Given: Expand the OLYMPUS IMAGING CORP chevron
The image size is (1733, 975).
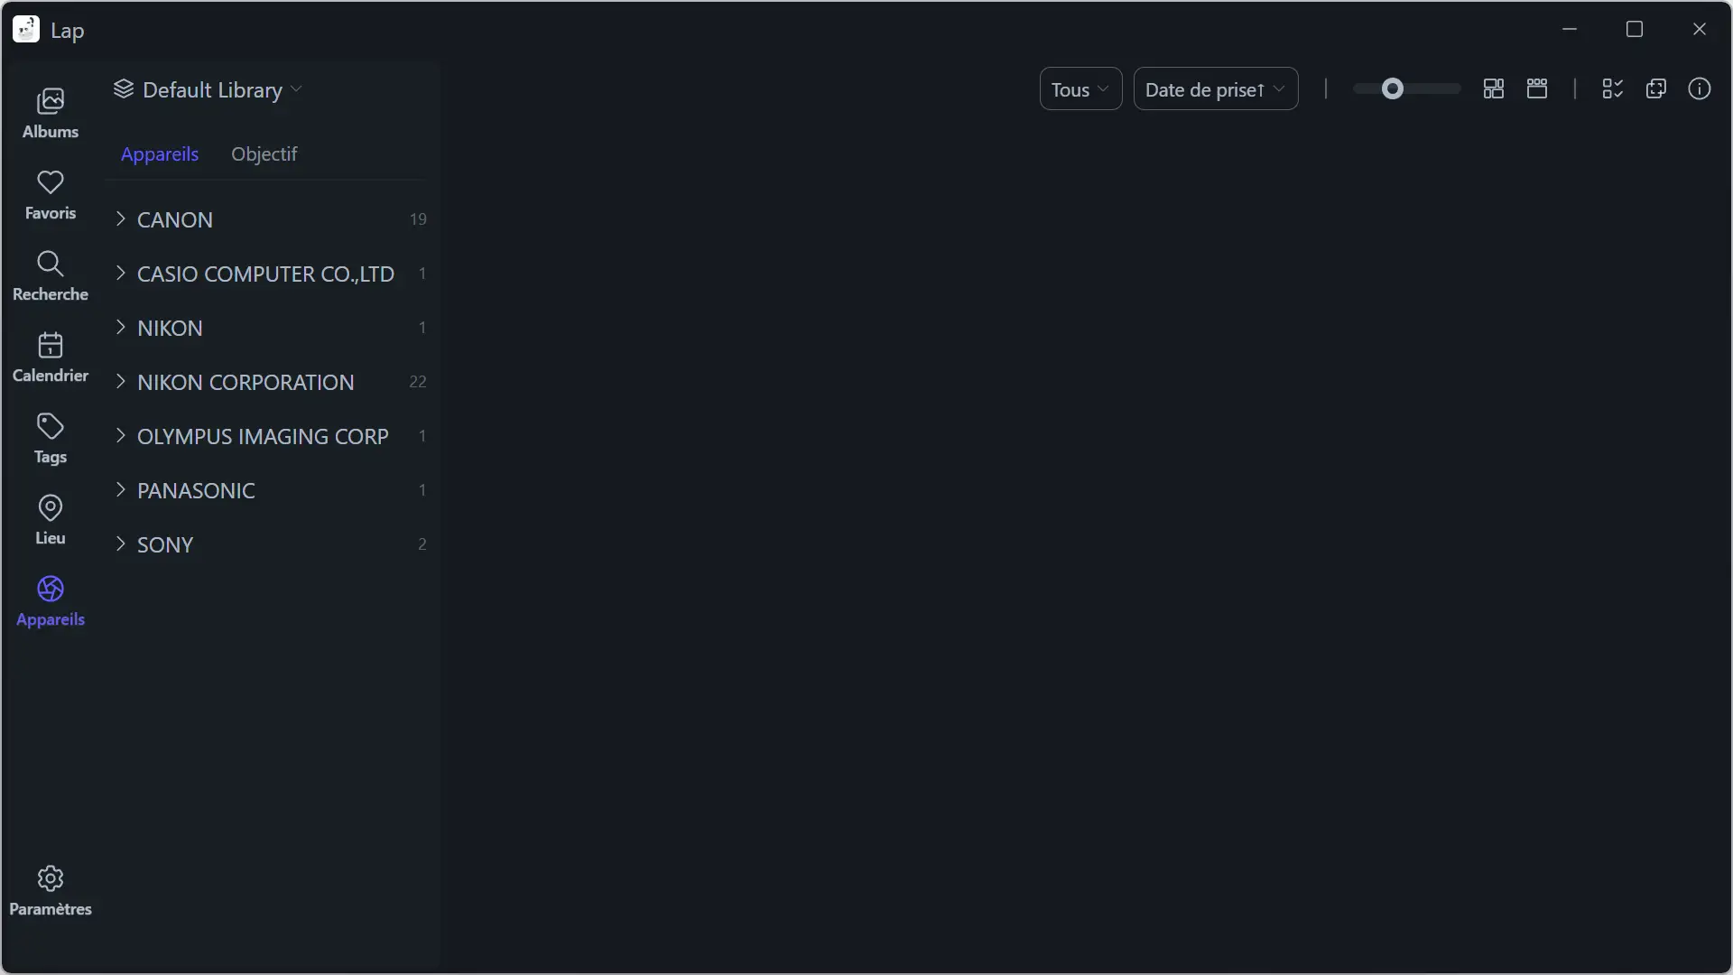Looking at the screenshot, I should pyautogui.click(x=121, y=436).
